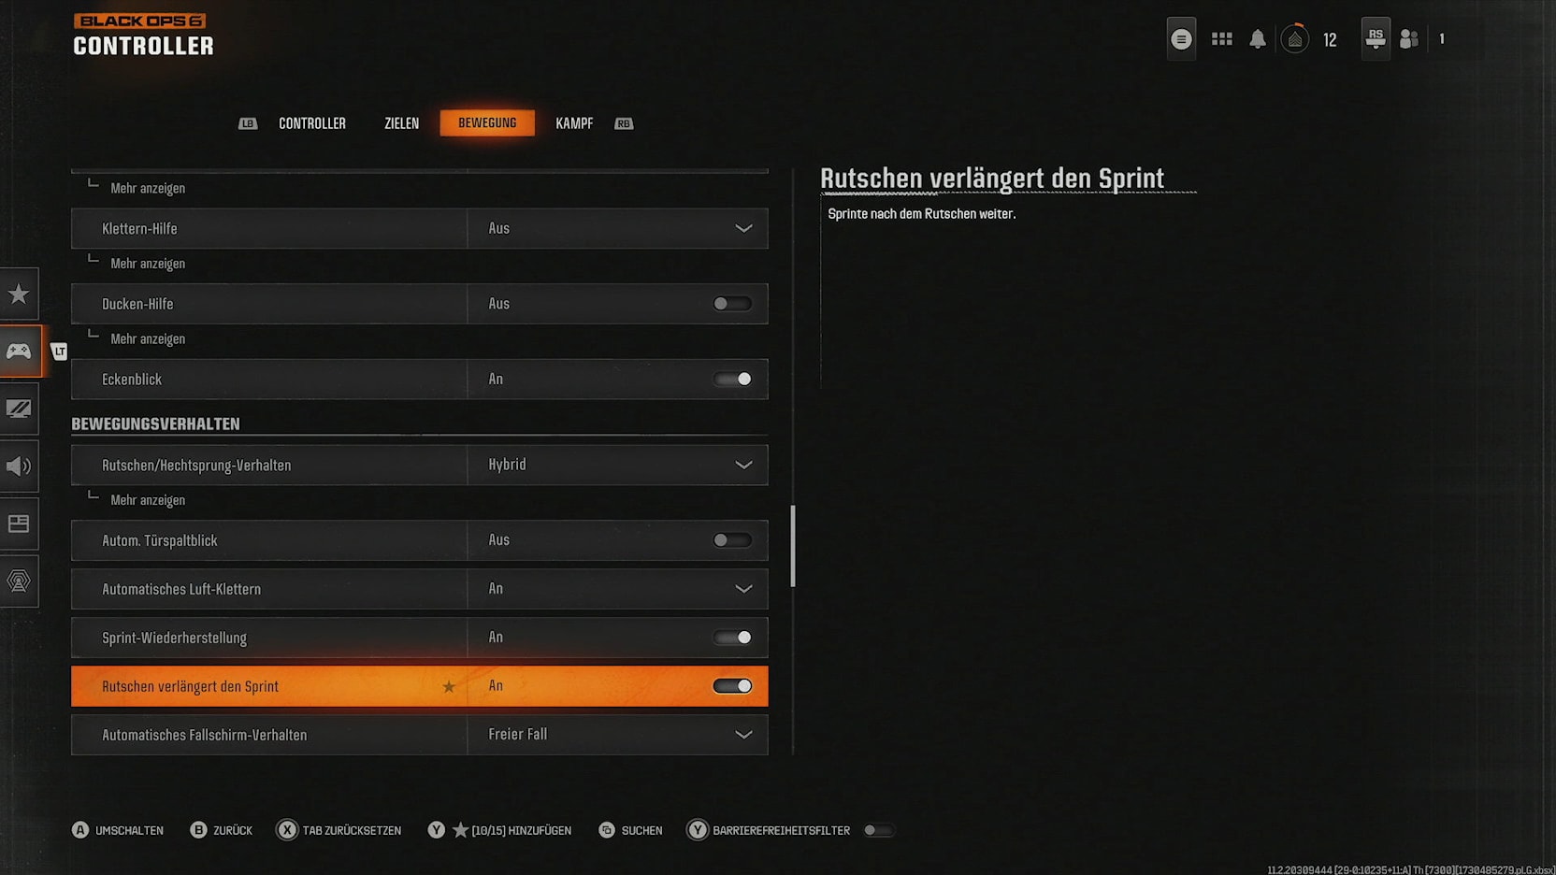Disable the Eckenblick toggle

point(731,380)
